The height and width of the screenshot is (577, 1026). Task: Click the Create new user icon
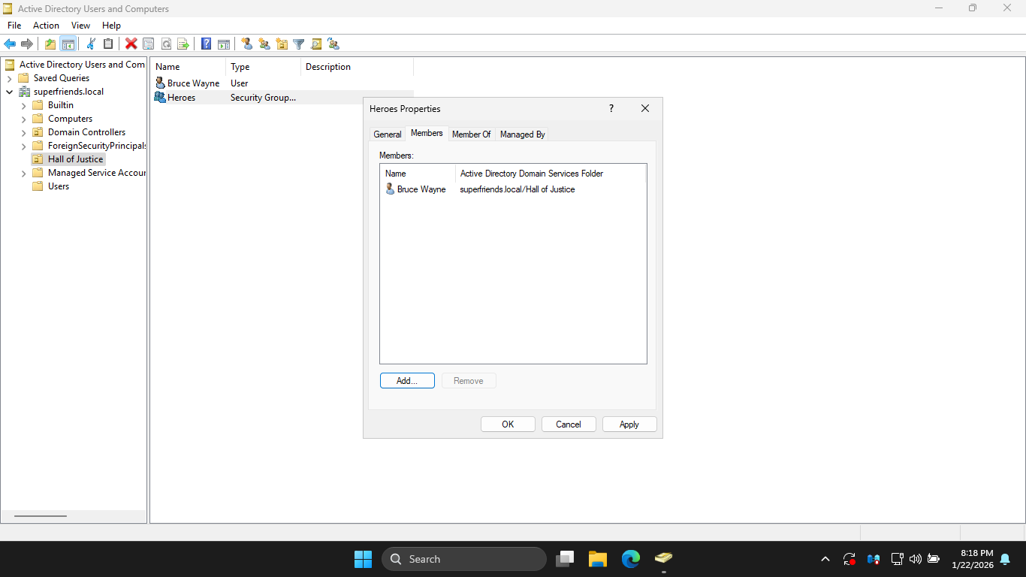point(246,44)
